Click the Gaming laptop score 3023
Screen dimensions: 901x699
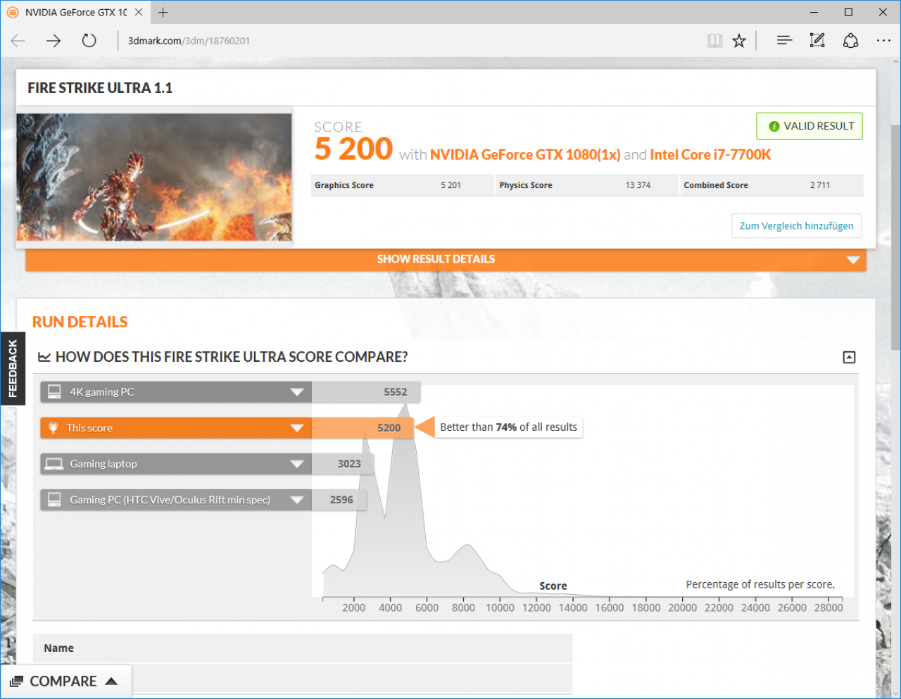(349, 464)
